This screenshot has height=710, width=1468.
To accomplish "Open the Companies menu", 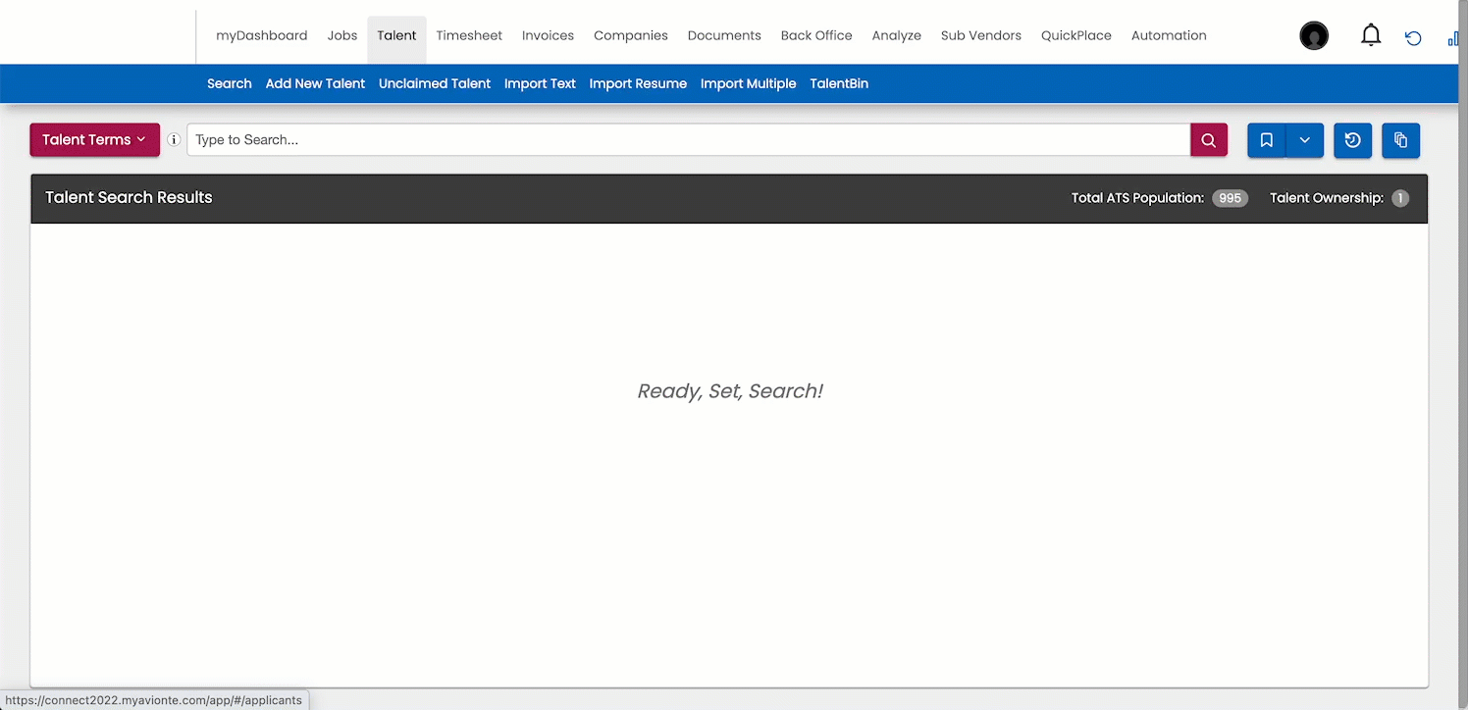I will (631, 35).
